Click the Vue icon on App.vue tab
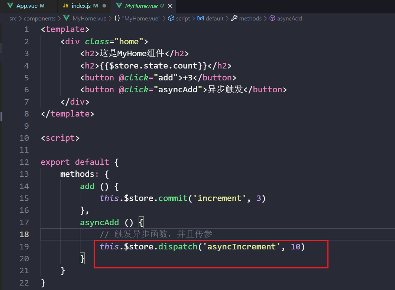Viewport: 395px width, 290px height. (10, 6)
